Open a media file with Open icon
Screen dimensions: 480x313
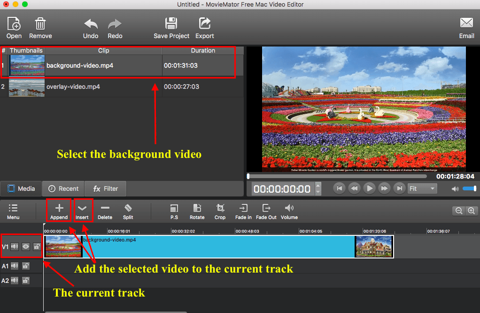14,28
